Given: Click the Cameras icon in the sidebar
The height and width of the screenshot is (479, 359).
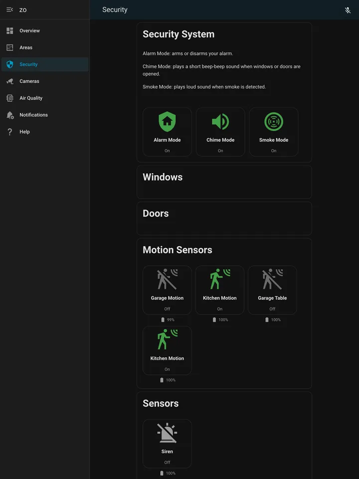Looking at the screenshot, I should pyautogui.click(x=10, y=81).
